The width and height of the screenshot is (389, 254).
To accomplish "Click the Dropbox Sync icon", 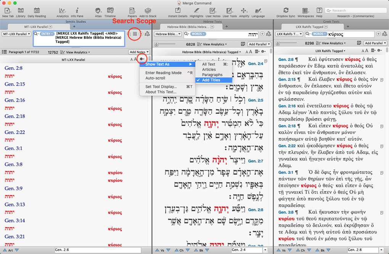I will pyautogui.click(x=286, y=11).
